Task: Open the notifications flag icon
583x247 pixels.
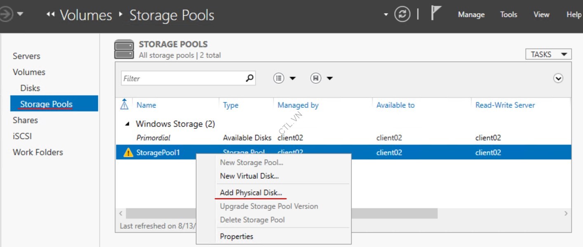Action: click(x=436, y=12)
